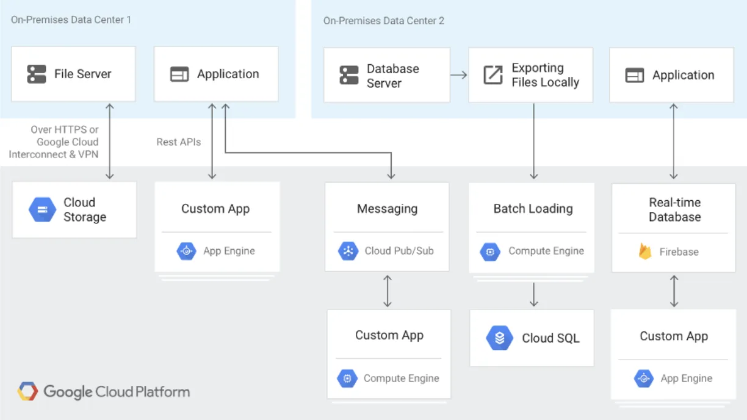
Task: Select "Custom App" title below the Messaging card
Action: (389, 335)
